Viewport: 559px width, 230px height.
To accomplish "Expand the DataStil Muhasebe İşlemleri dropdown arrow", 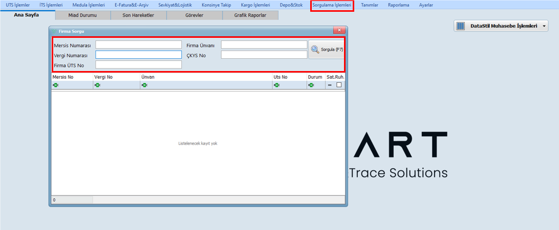I will tap(544, 26).
